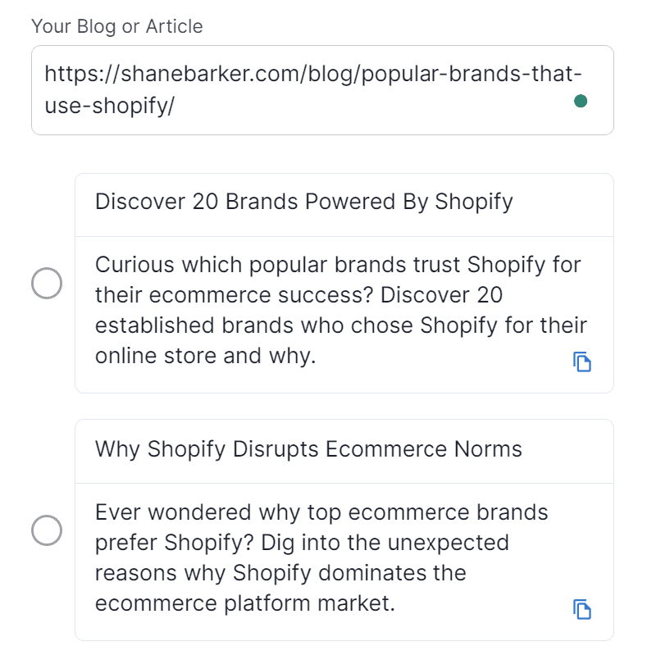Click "prefer Shopify? Dig into the unexpected" line
The height and width of the screenshot is (655, 647).
[x=302, y=543]
